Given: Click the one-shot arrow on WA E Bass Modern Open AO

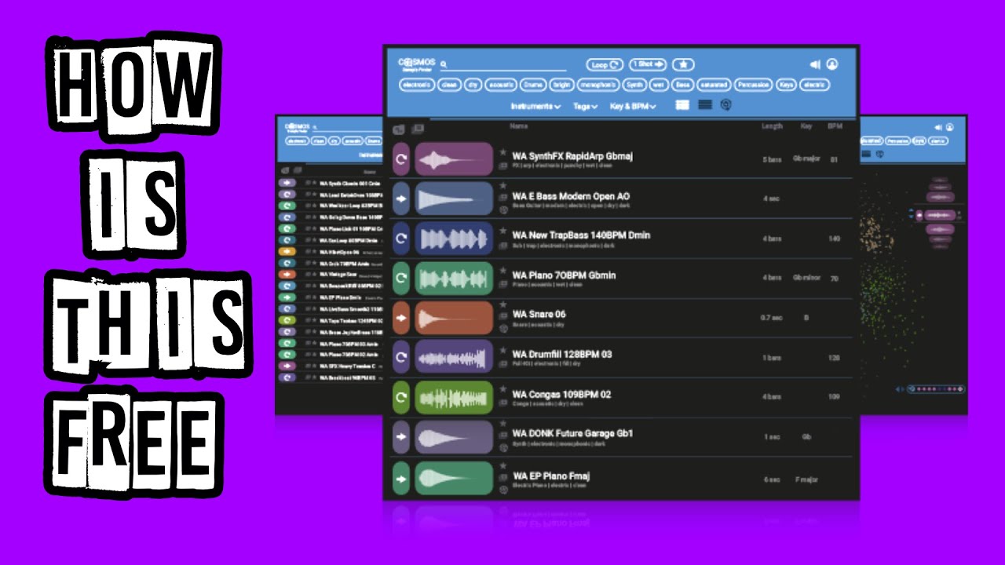Looking at the screenshot, I should click(401, 199).
